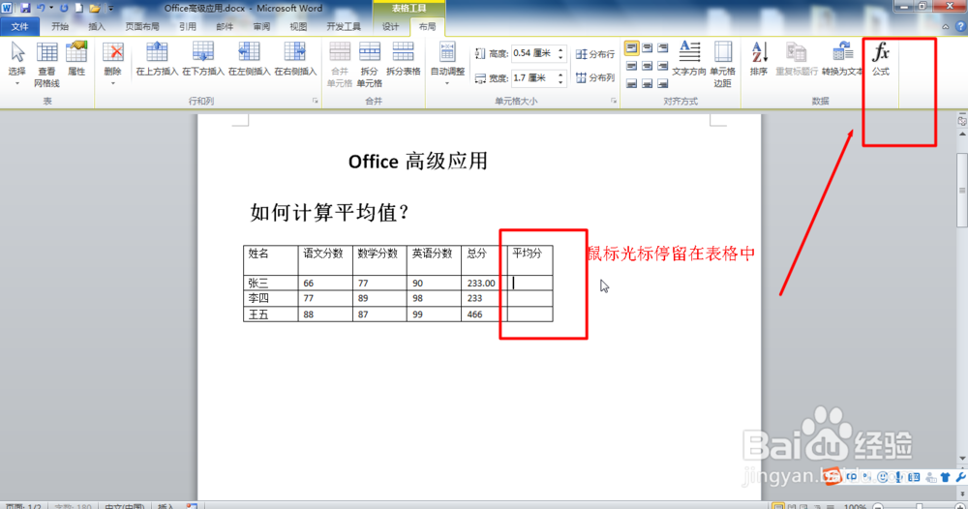Click the Open folder icon
This screenshot has width=968, height=509.
[x=95, y=8]
